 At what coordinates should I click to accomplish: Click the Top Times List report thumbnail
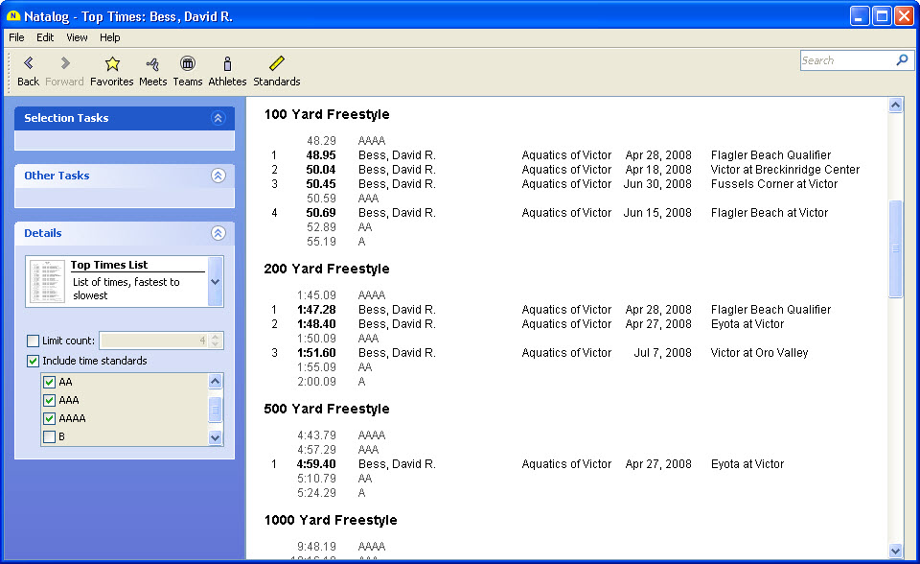click(47, 281)
